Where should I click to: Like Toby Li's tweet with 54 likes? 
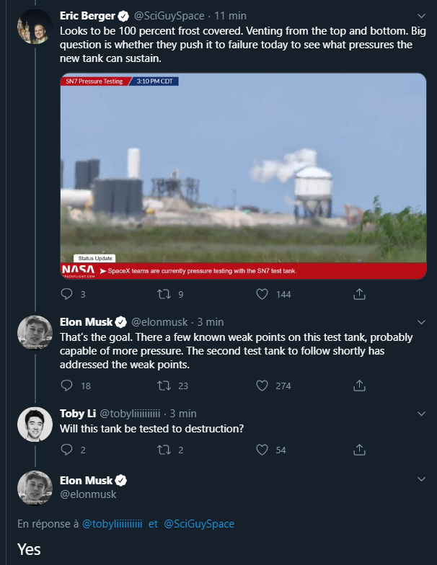(263, 450)
